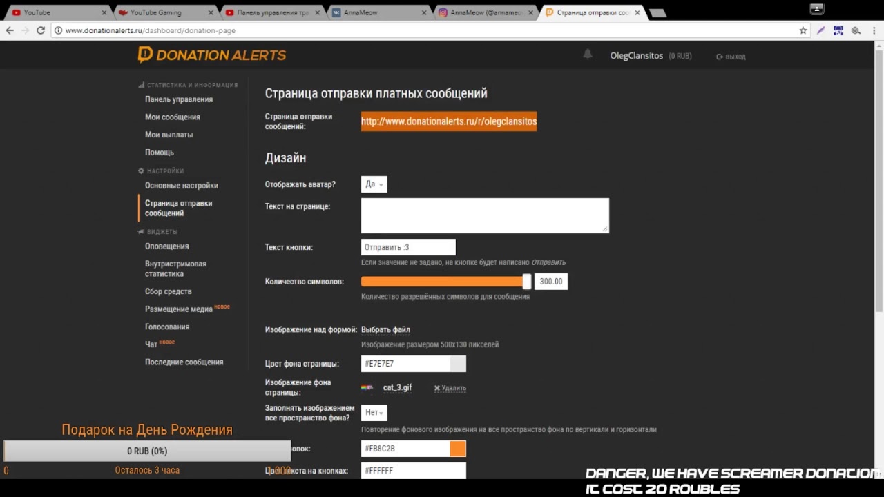Open Помощь in sidebar

point(160,153)
